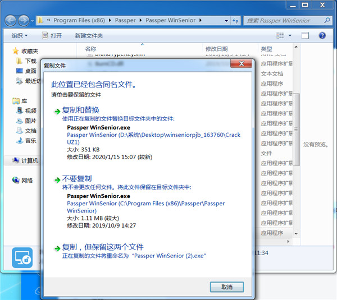Open Music (音乐) library
Image resolution: width=337 pixels, height=300 pixels.
26,141
